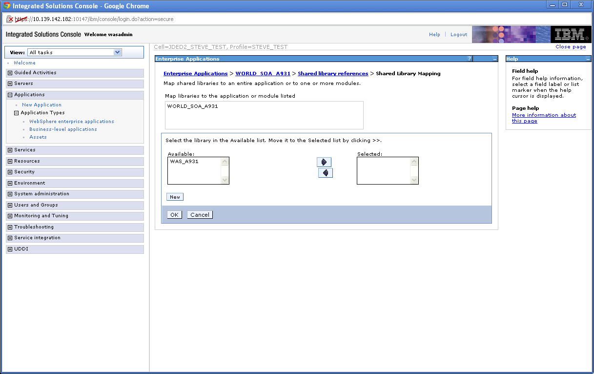Screen dimensions: 594x374
Task: Expand the Service integration section
Action: (x=10, y=238)
